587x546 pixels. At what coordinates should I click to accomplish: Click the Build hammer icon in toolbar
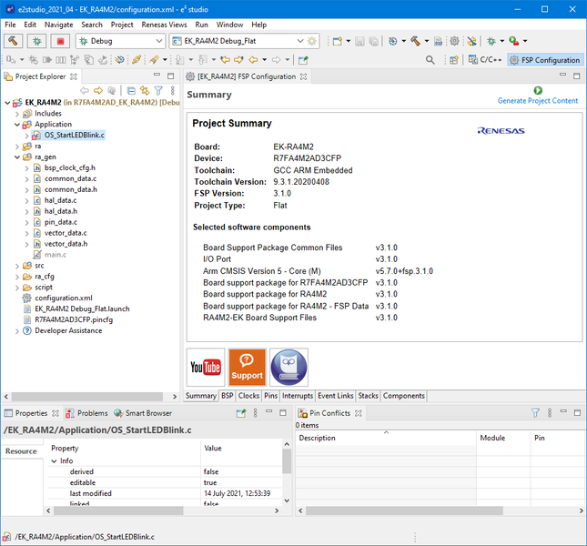pos(14,41)
